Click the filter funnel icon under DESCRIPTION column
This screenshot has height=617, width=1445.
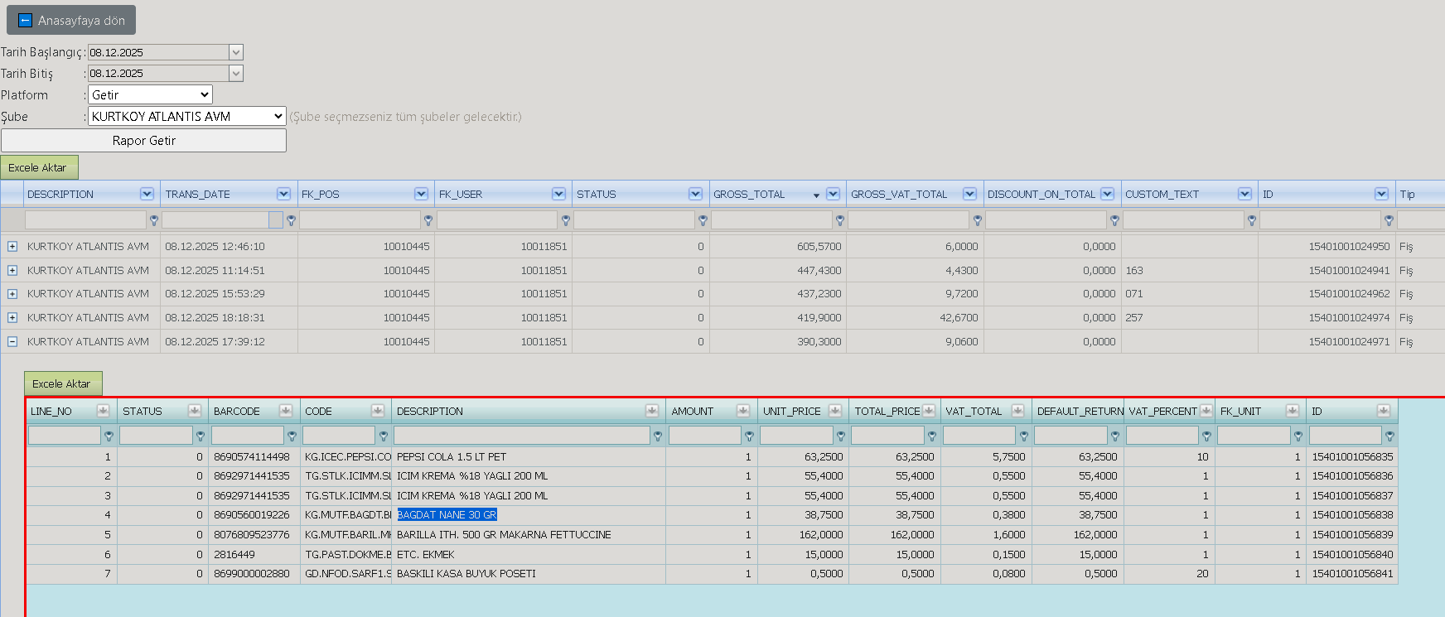click(154, 220)
